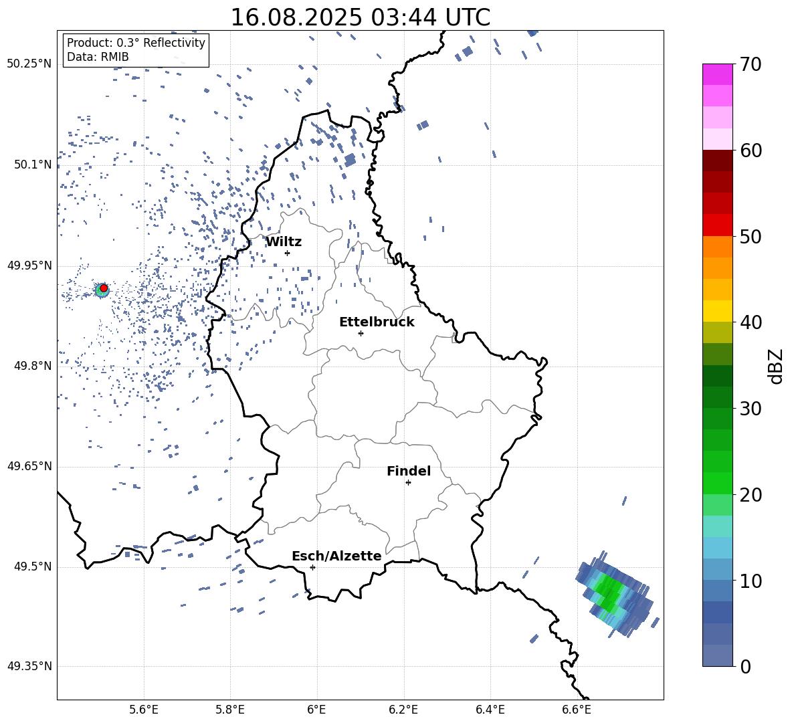Image resolution: width=792 pixels, height=723 pixels.
Task: Click the latitude label 49.95°N
Action: pyautogui.click(x=29, y=265)
